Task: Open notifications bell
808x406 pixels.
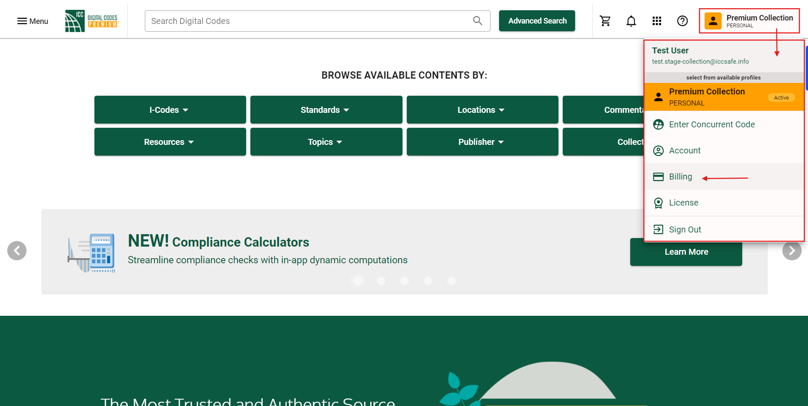Action: (631, 21)
